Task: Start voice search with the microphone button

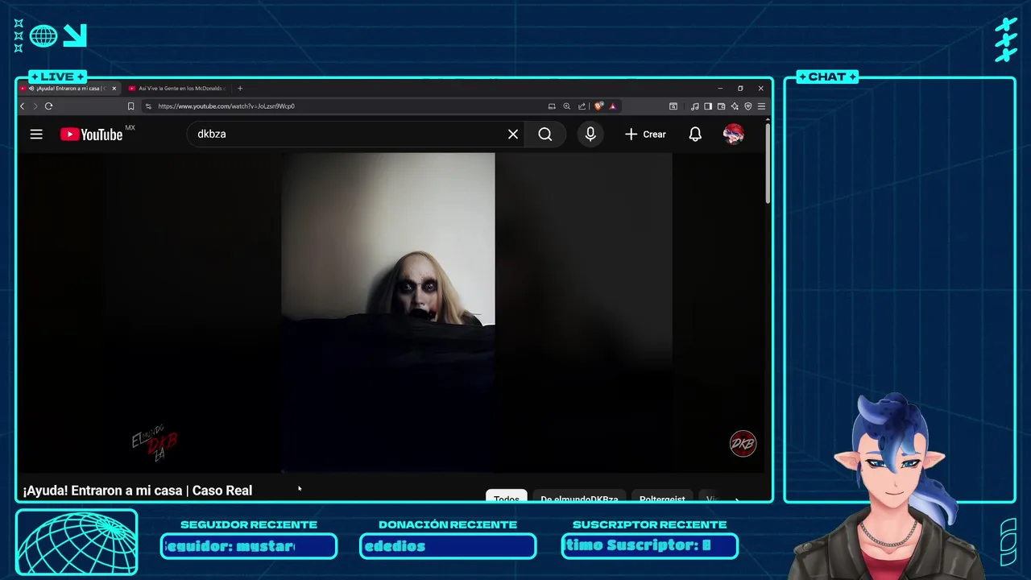Action: [x=590, y=135]
